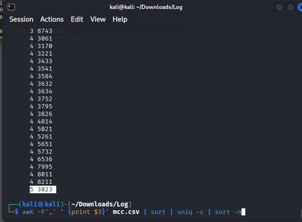Click the minimize window circle button
Image resolution: width=302 pixels, height=222 pixels.
point(279,7)
